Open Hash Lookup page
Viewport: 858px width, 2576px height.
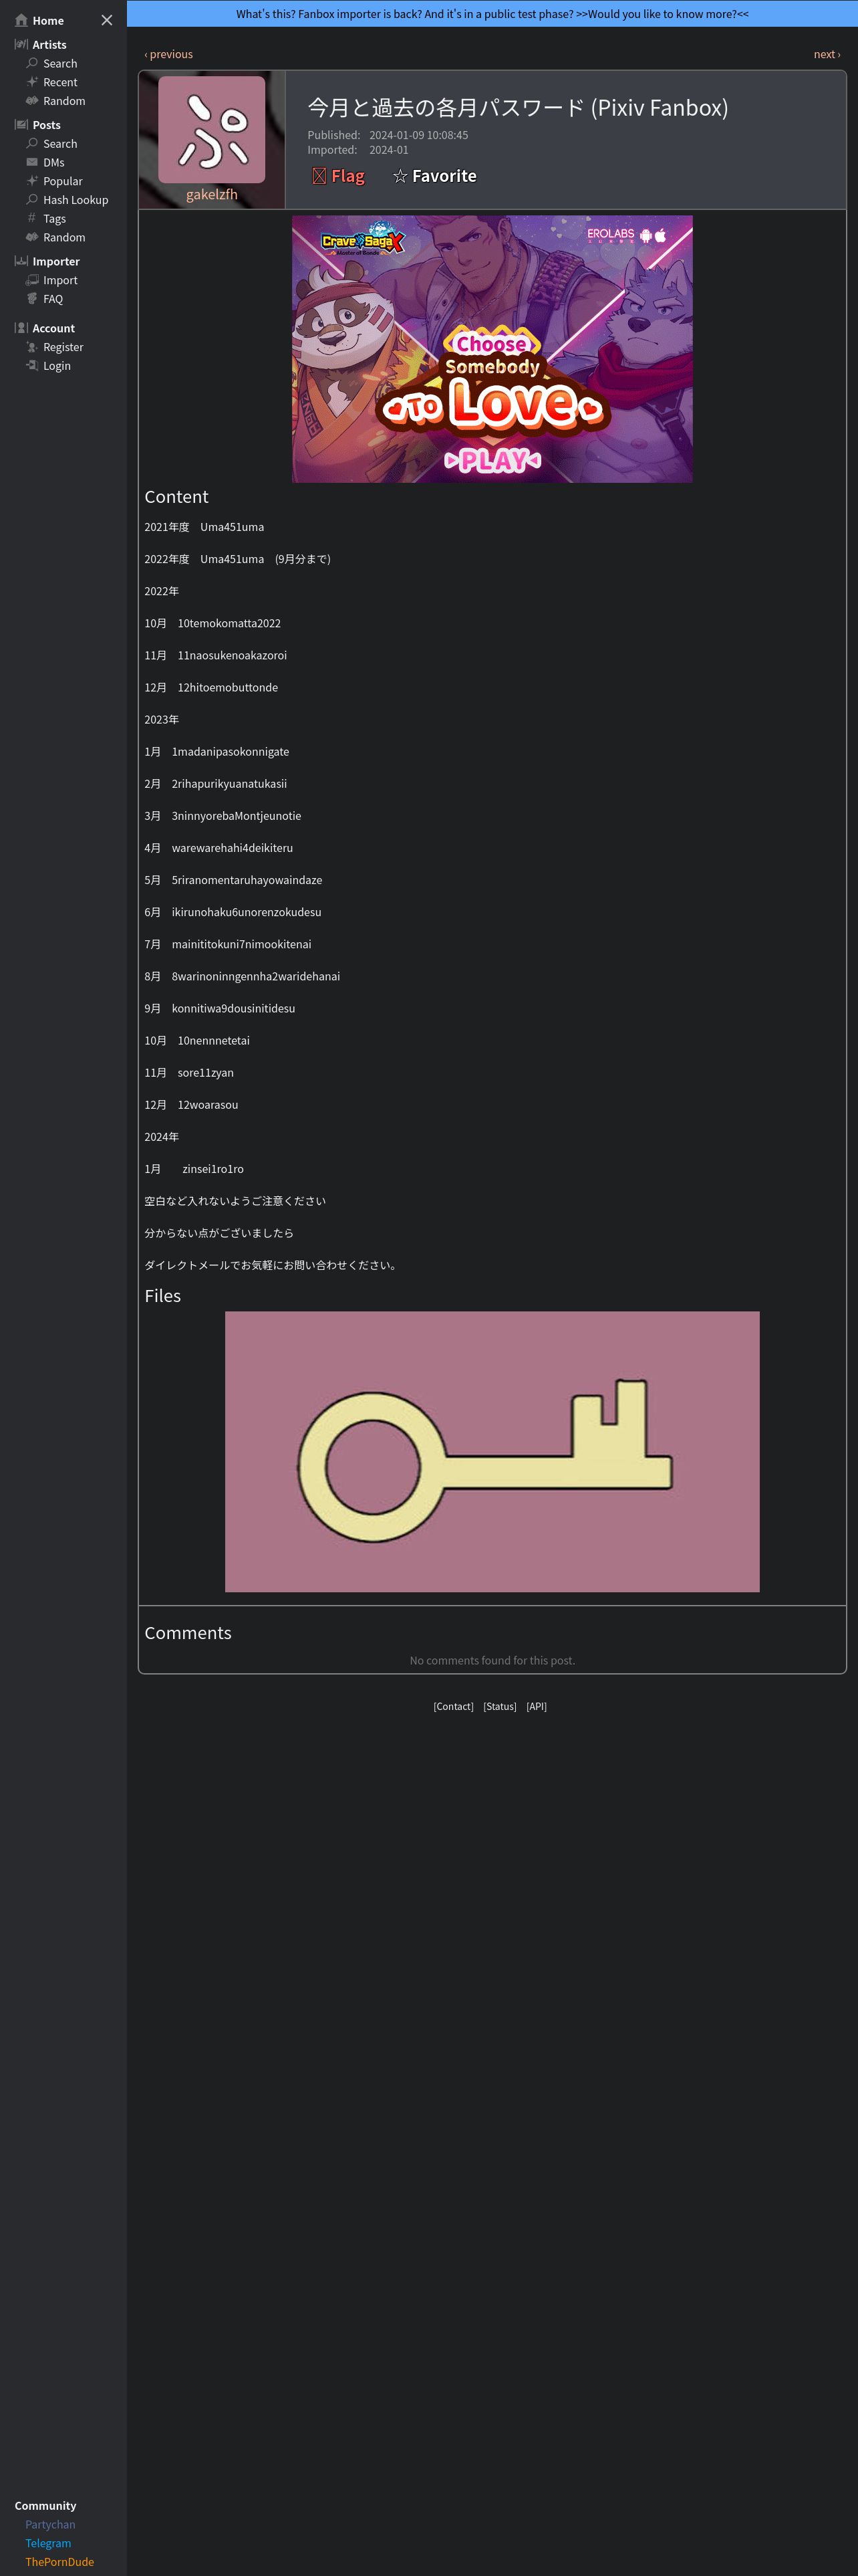click(76, 200)
